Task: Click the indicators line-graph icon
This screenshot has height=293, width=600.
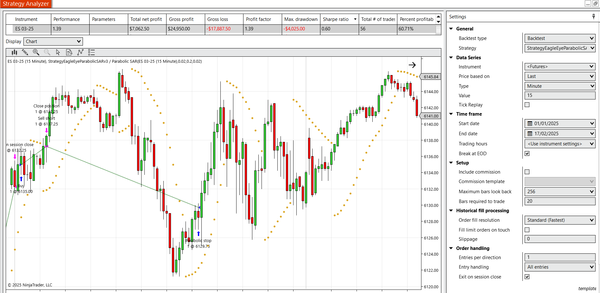Action: click(80, 52)
